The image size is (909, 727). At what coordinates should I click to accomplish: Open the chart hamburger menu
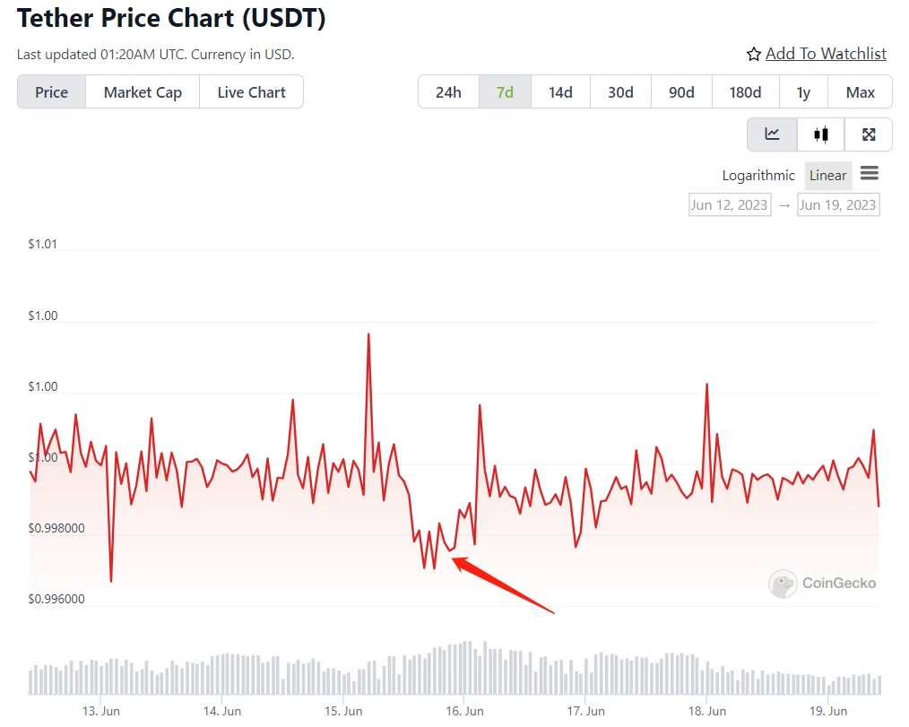pos(869,173)
